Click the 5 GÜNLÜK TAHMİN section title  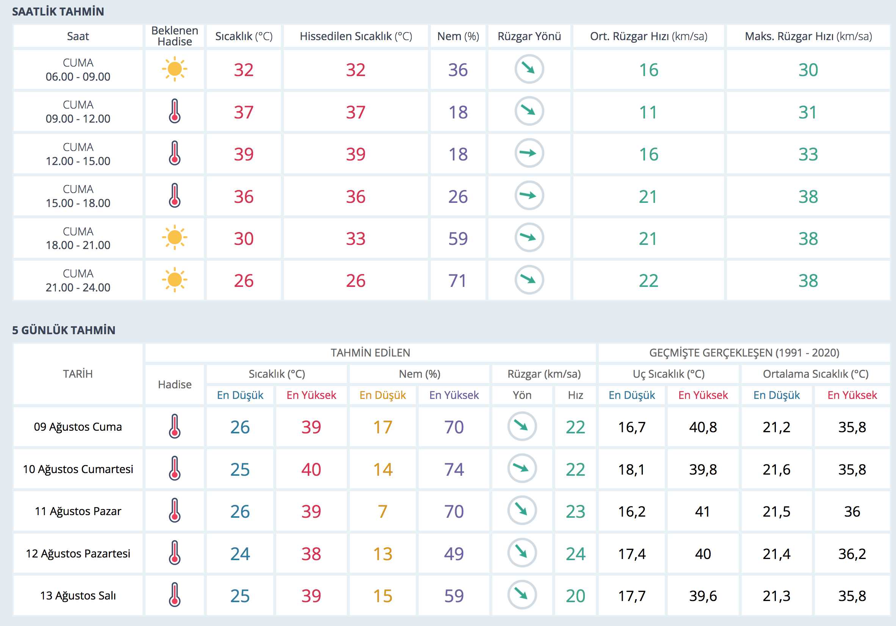pyautogui.click(x=63, y=330)
